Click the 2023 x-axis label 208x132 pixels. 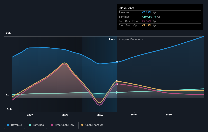tap(65, 115)
